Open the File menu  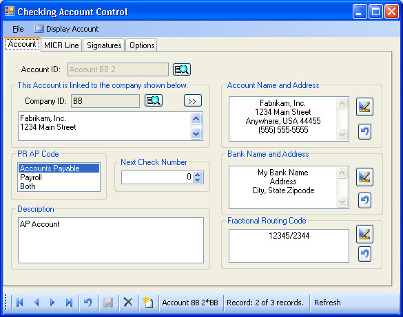click(x=18, y=29)
